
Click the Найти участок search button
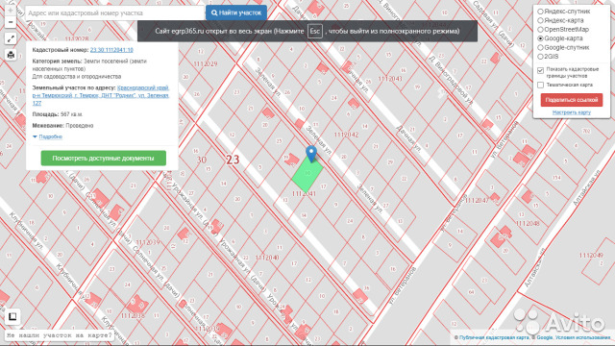(236, 12)
